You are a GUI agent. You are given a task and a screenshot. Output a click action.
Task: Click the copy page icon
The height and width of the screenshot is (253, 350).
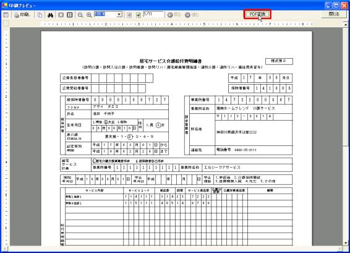[x=40, y=15]
